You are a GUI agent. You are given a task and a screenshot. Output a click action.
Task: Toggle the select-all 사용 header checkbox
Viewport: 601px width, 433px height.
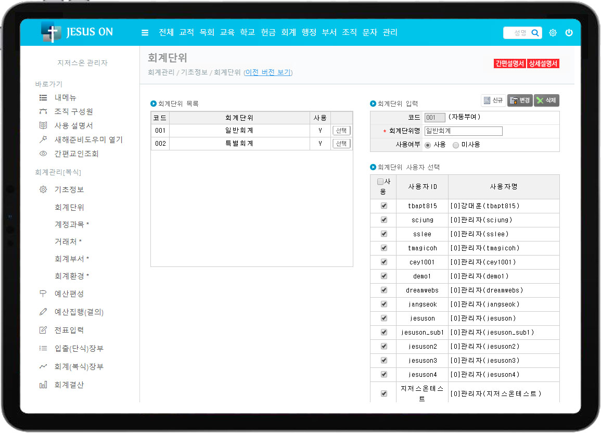click(x=380, y=182)
